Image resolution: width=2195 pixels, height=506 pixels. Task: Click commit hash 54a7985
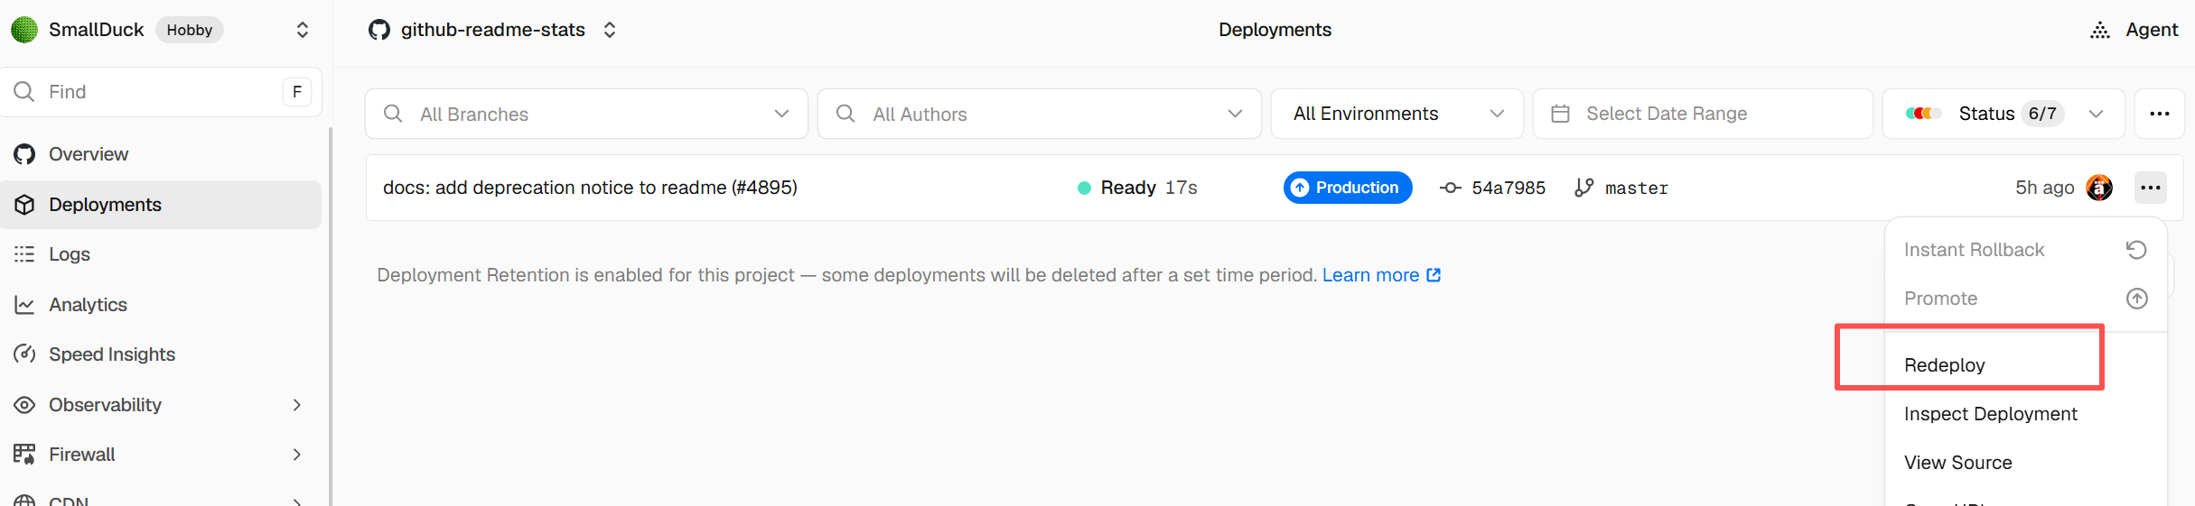click(1508, 188)
